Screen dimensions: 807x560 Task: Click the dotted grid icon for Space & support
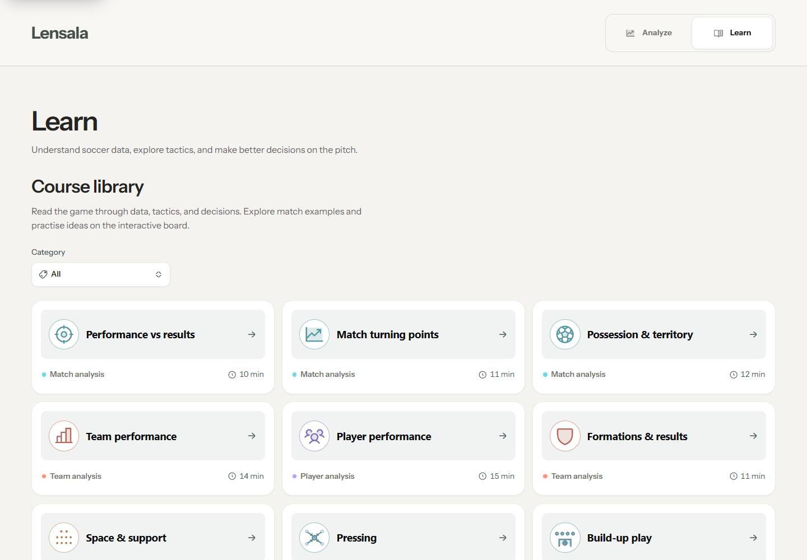[x=64, y=538]
